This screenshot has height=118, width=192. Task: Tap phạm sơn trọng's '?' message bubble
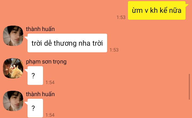pos(35,76)
